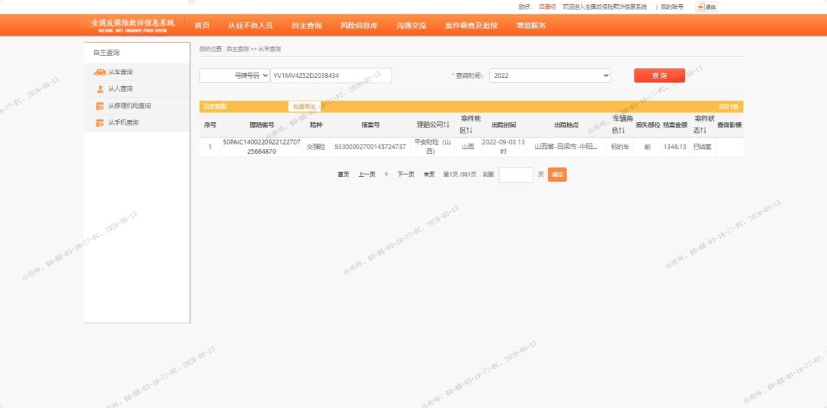This screenshot has height=408, width=827.
Task: Click the 山西省-吕梁市-中阳 location cell
Action: (x=566, y=147)
